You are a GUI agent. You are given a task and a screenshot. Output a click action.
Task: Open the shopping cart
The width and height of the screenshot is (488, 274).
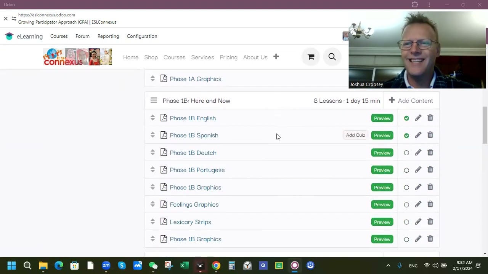point(311,57)
